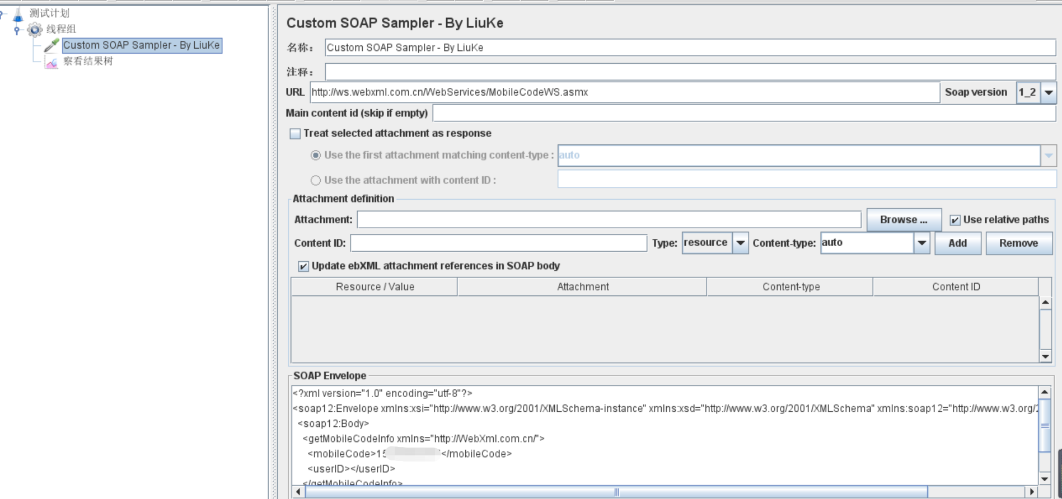This screenshot has height=499, width=1062.
Task: Click the <mobileCode> line in envelope
Action: coord(409,454)
